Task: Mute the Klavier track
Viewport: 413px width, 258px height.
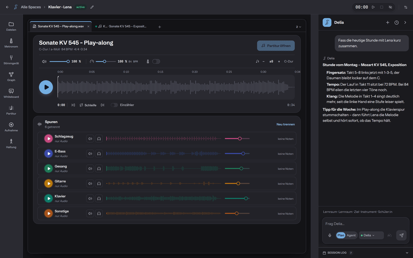Action: (x=90, y=199)
